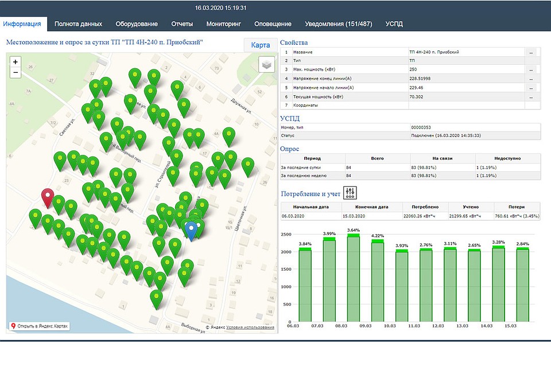
Task: Click the 08.03 consumption bar
Action: pos(353,278)
